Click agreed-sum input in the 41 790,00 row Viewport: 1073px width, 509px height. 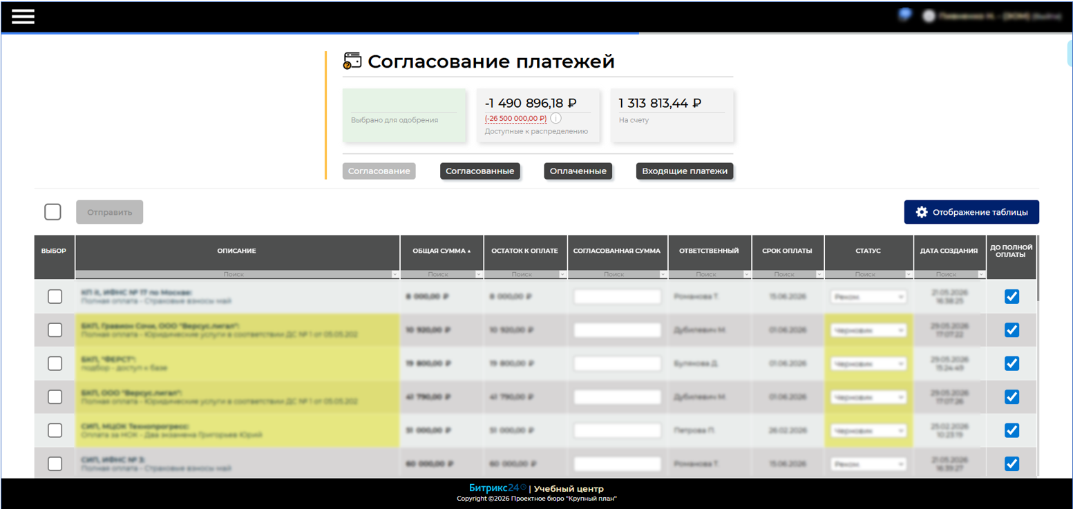[x=618, y=397]
